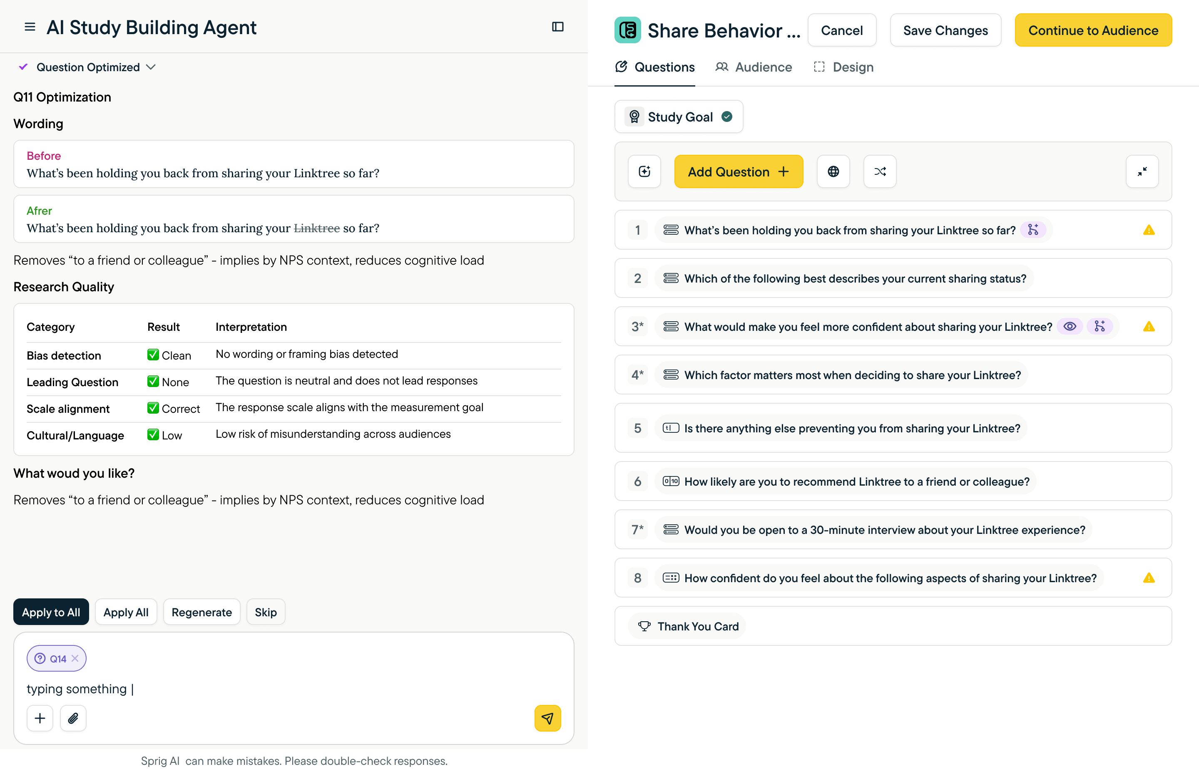Expand the Question Optimized chevron
The image size is (1199, 769).
click(x=151, y=67)
